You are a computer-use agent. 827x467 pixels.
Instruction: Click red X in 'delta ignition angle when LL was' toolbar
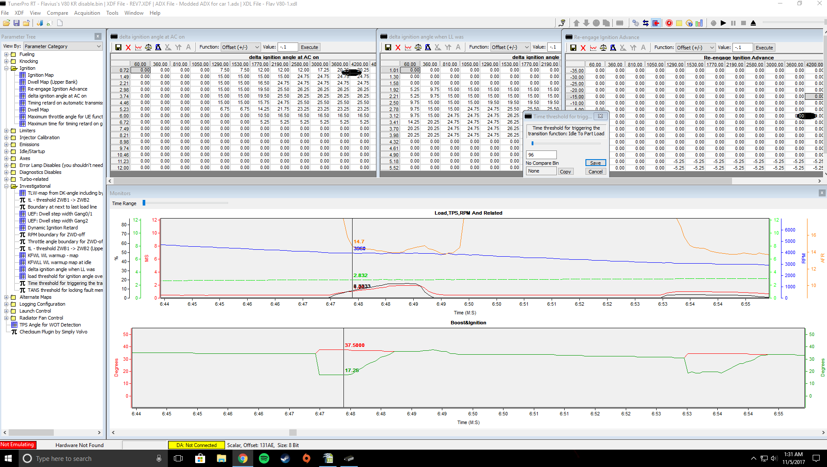click(x=398, y=47)
